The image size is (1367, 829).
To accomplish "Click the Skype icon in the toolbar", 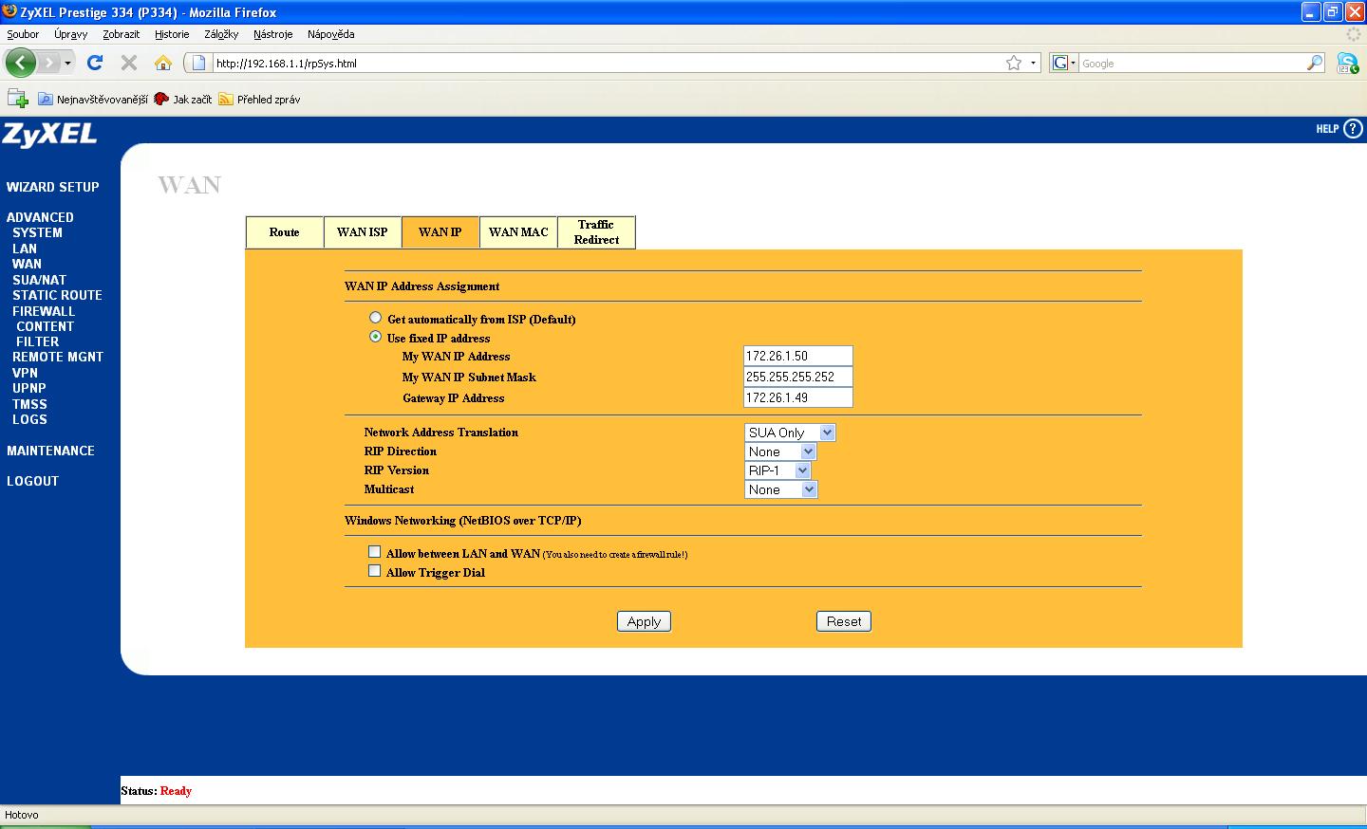I will click(1347, 64).
